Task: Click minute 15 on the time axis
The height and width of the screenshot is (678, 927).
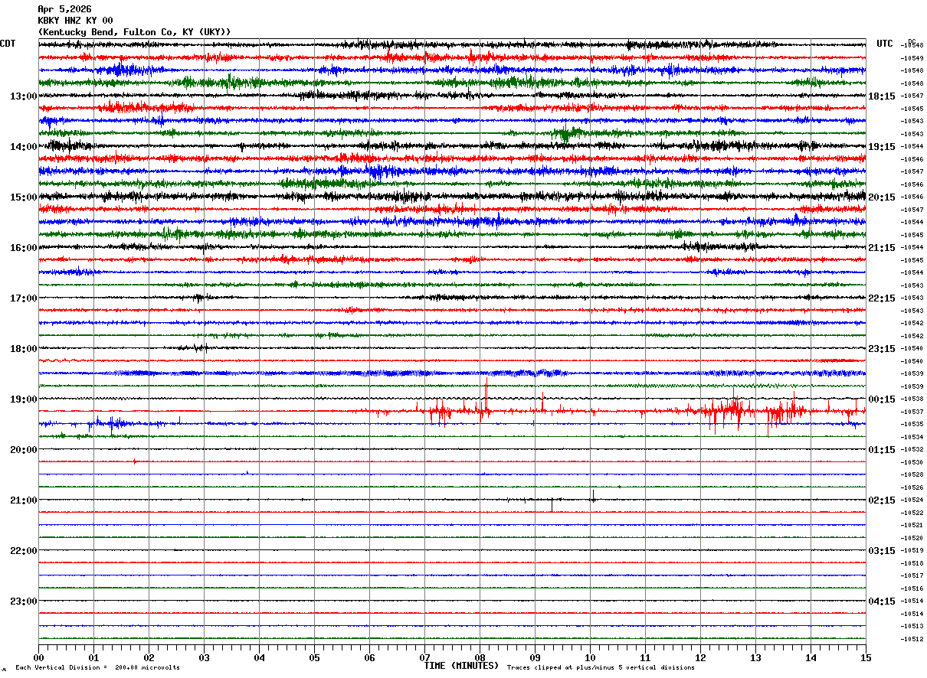Action: 866,657
